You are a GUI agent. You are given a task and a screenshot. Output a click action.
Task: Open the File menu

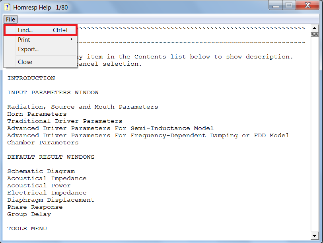tap(10, 19)
